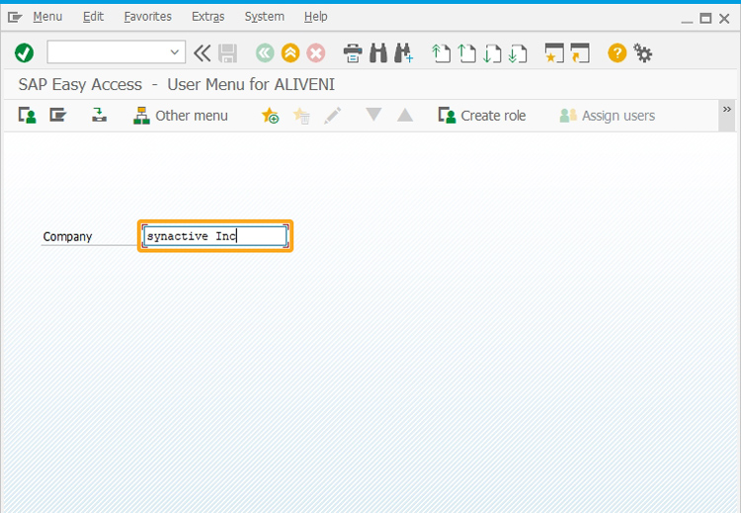Click Move Favorites Down triangle icon
The height and width of the screenshot is (513, 741).
pyautogui.click(x=373, y=115)
